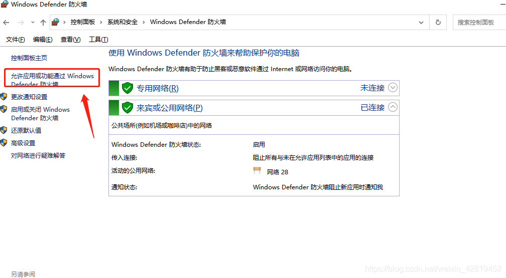The height and width of the screenshot is (278, 506).
Task: Click green shield icon for 专用网络
Action: click(x=128, y=88)
